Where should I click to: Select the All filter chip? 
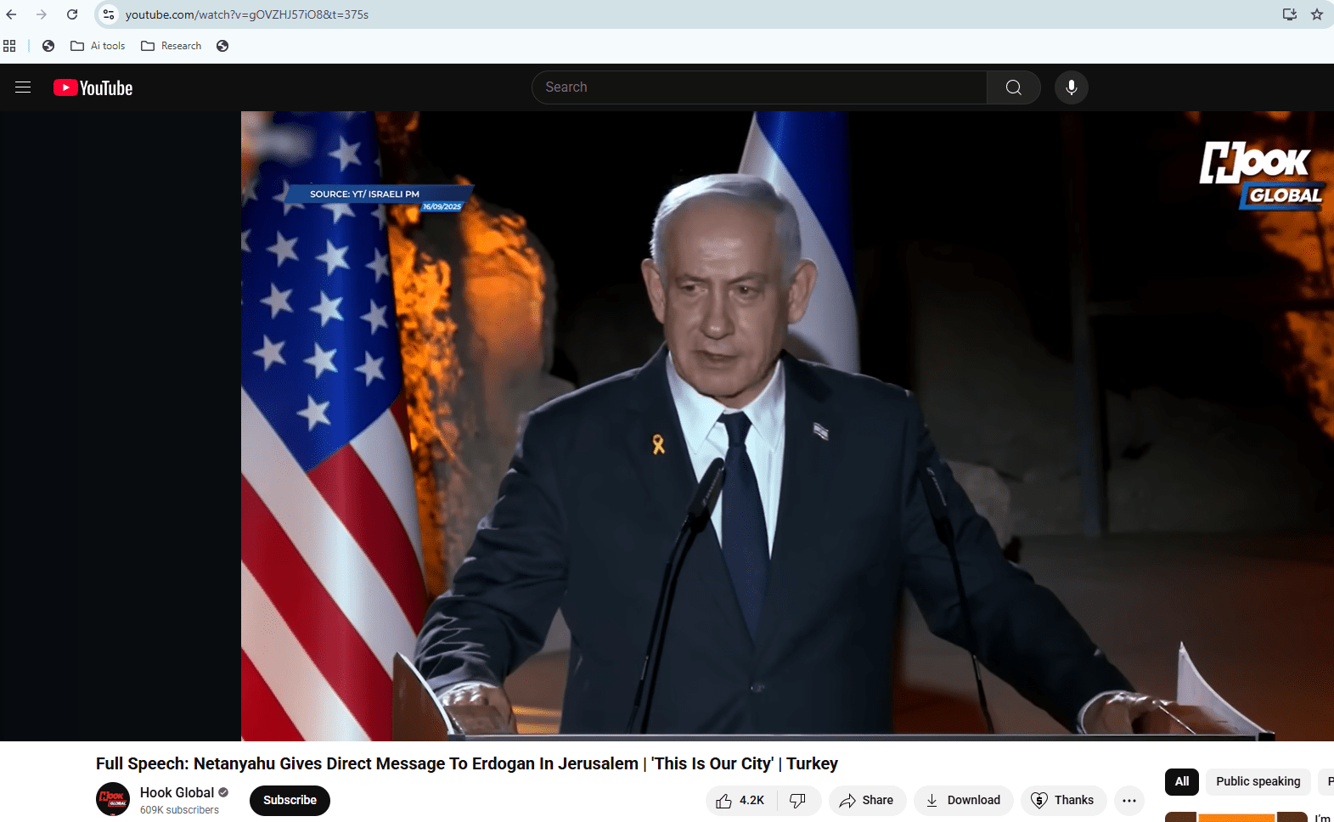1181,781
